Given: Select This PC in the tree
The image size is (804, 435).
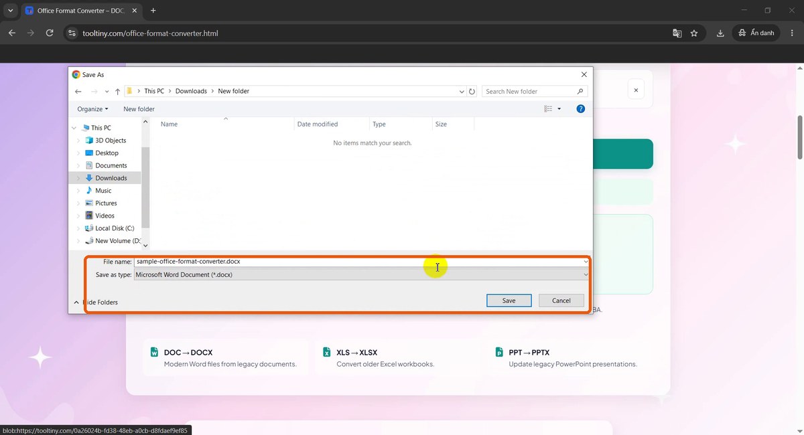Looking at the screenshot, I should tap(100, 128).
